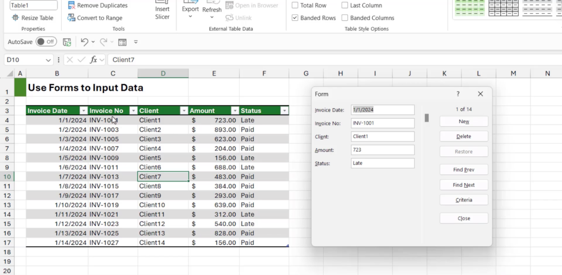Viewport: 562px width, 275px height.
Task: Click the Save icon on Quick Access Toolbar
Action: tap(67, 41)
